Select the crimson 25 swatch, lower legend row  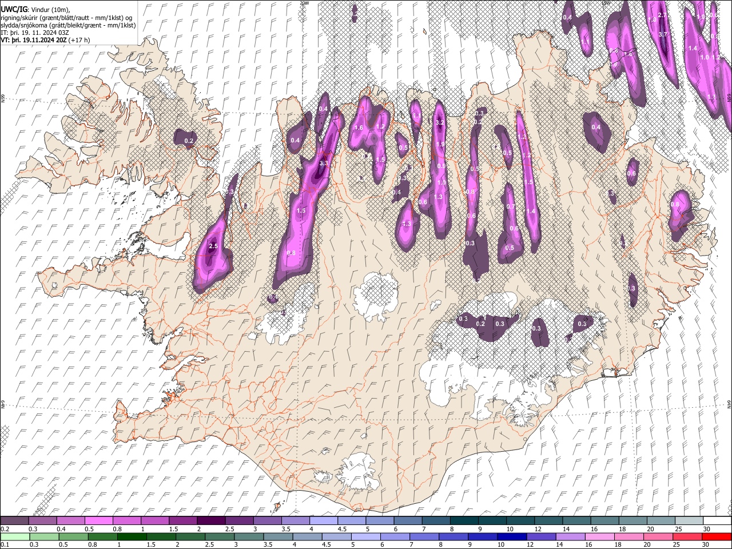688,536
